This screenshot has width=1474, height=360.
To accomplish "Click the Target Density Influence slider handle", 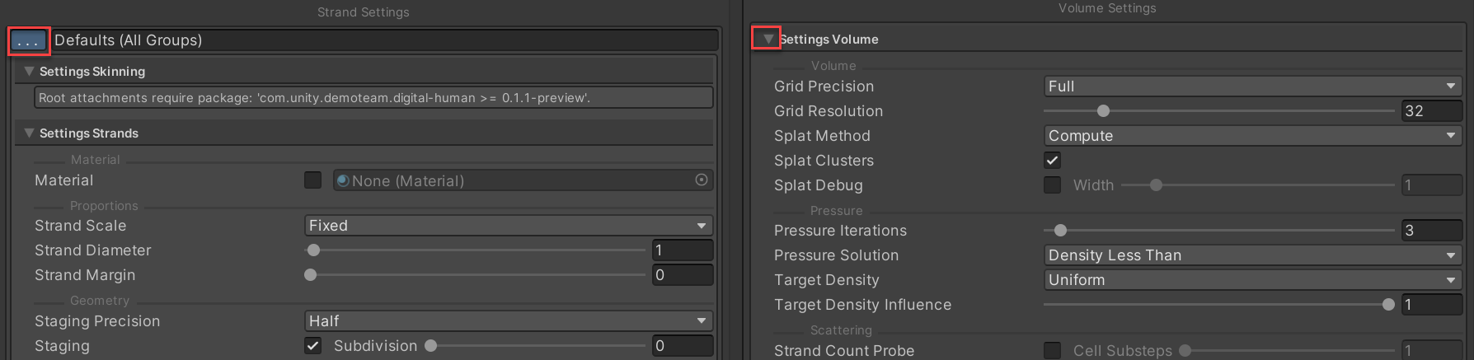I will (1388, 305).
